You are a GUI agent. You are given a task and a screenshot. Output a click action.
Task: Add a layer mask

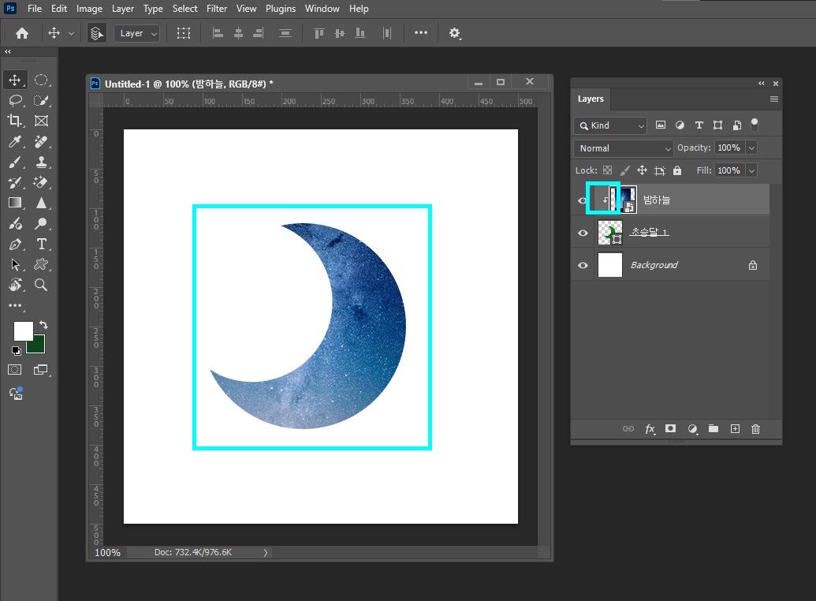(670, 428)
